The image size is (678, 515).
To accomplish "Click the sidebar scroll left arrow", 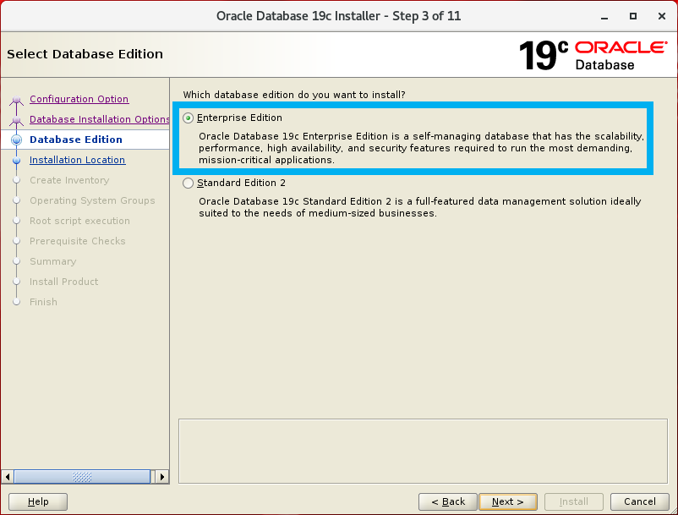I will [x=8, y=477].
